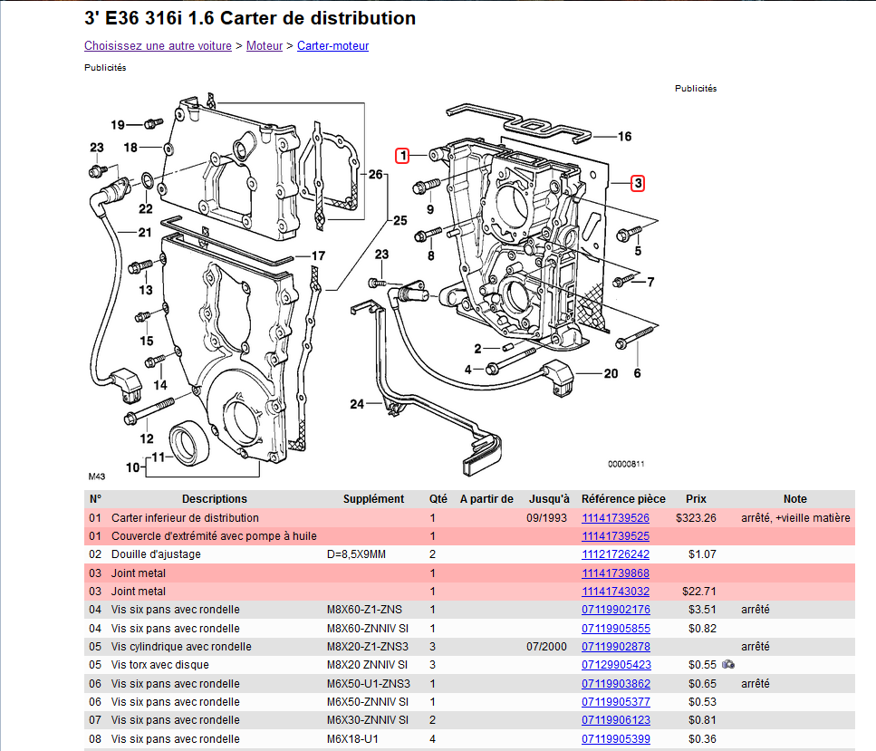Click 'arrêté, +vieille matière' note
876x751 pixels.
click(795, 517)
